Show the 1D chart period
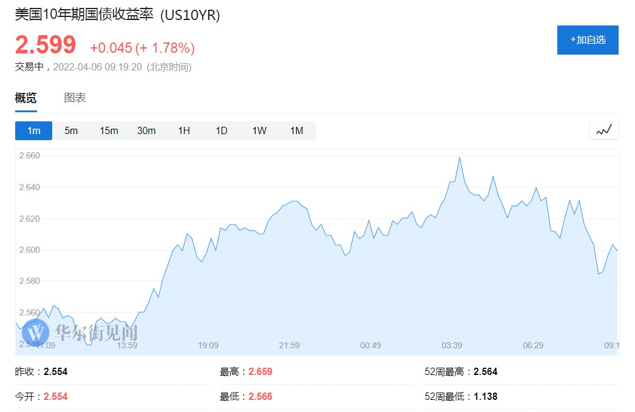Viewport: 635px width, 412px height. pyautogui.click(x=222, y=130)
